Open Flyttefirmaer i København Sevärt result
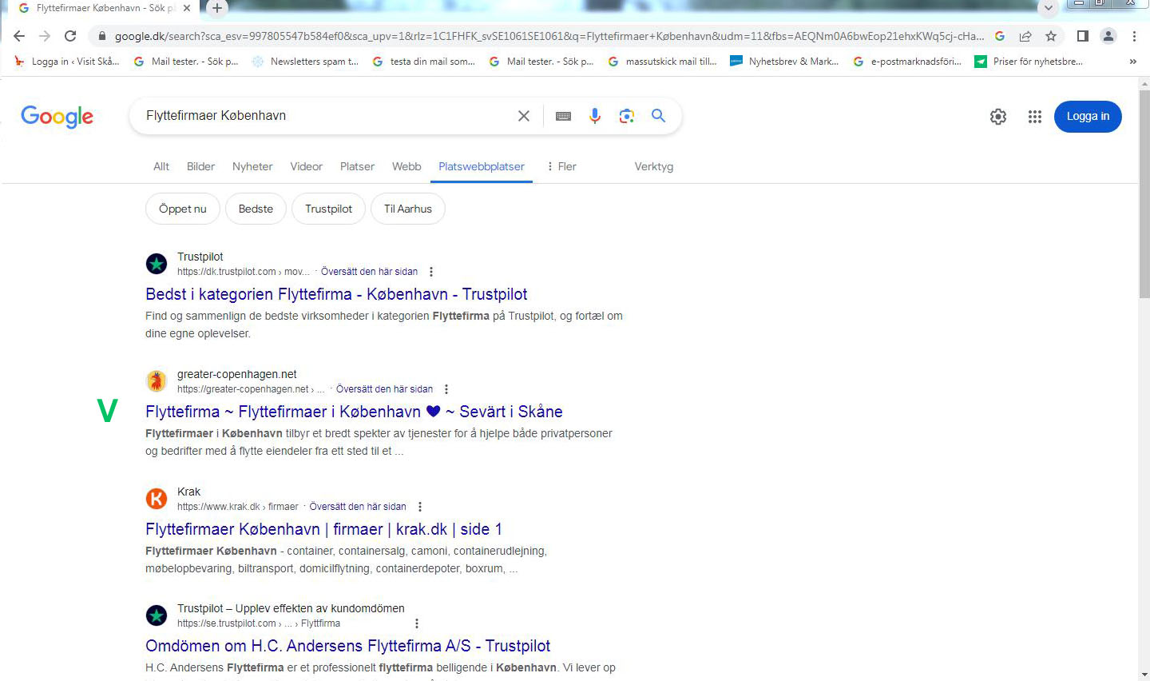The height and width of the screenshot is (681, 1150). [354, 412]
